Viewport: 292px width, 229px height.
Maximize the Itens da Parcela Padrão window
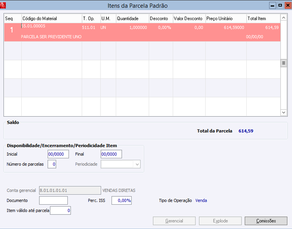pos(280,5)
